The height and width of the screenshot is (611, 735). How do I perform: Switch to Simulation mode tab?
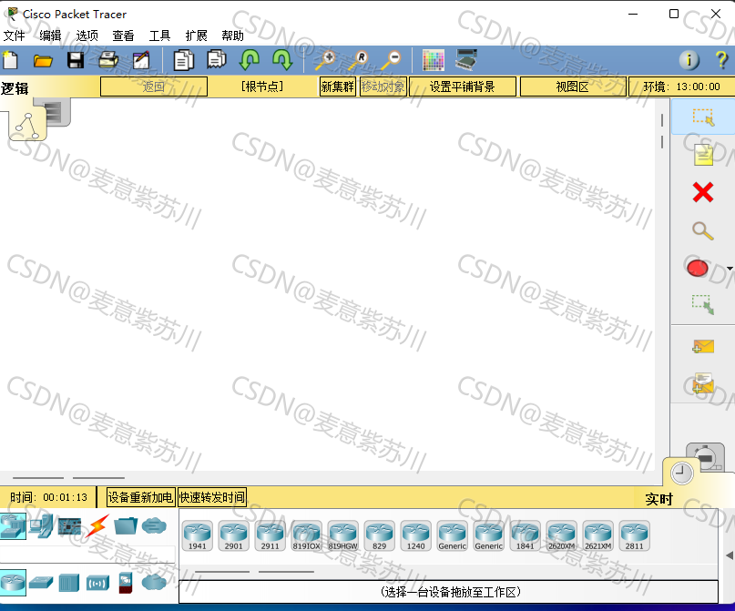coord(708,455)
